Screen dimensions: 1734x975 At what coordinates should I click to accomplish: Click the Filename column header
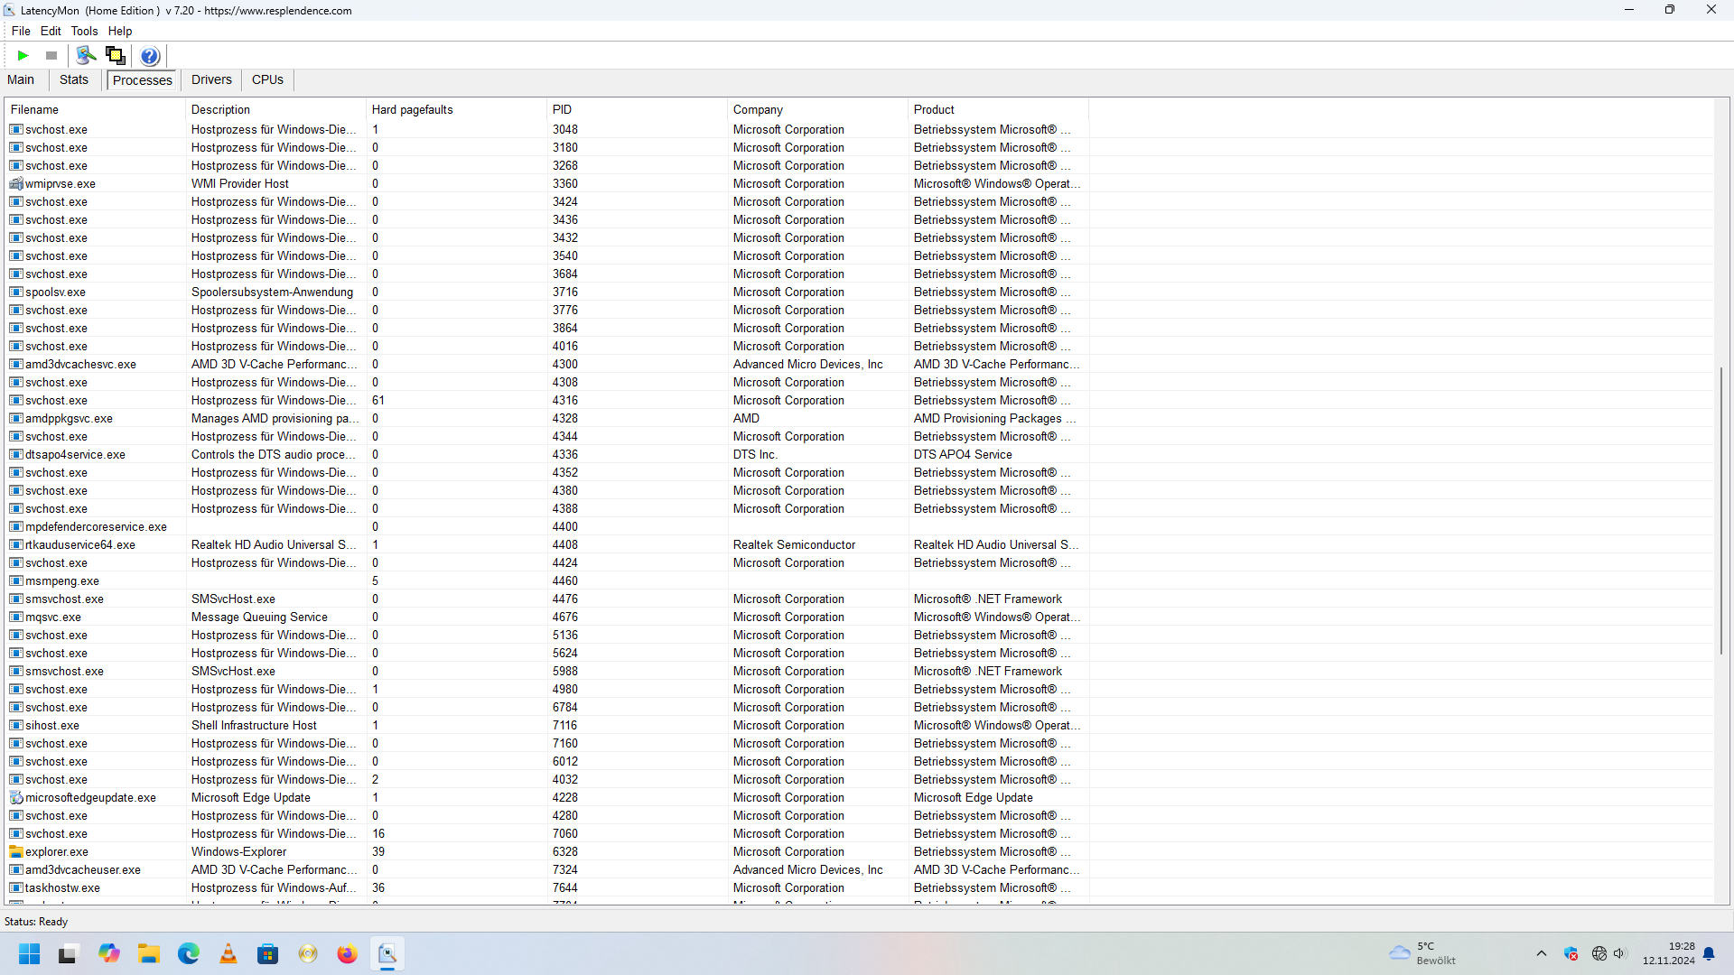[34, 109]
